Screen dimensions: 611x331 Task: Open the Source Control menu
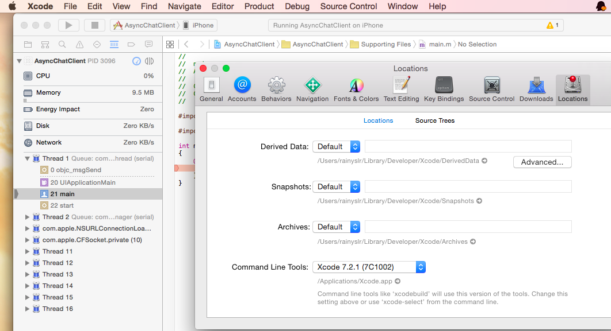click(349, 6)
